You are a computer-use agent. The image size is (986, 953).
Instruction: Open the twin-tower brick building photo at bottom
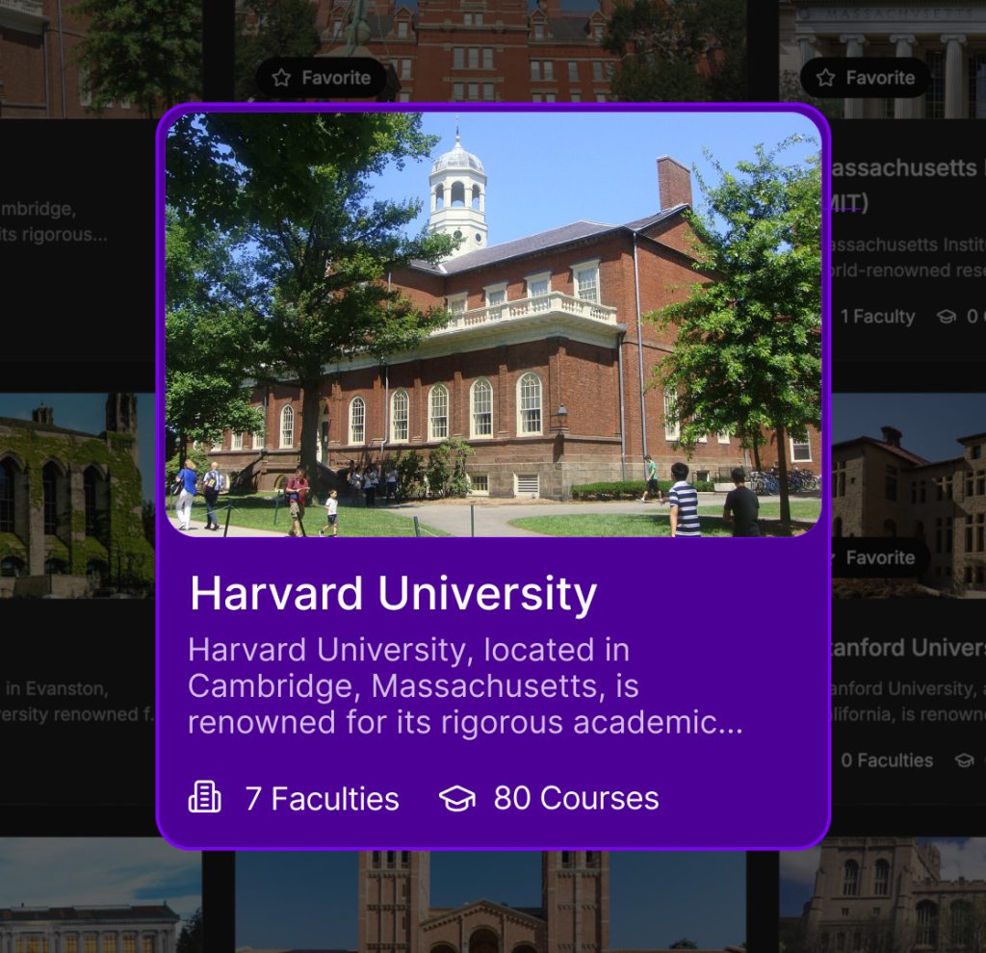[490, 902]
